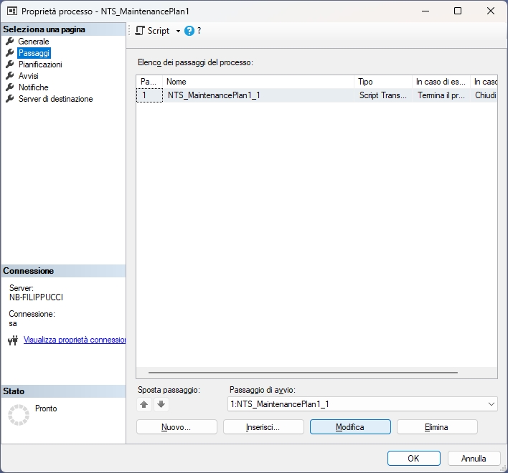The image size is (508, 473).
Task: Move step down with the arrow button
Action: [x=161, y=404]
